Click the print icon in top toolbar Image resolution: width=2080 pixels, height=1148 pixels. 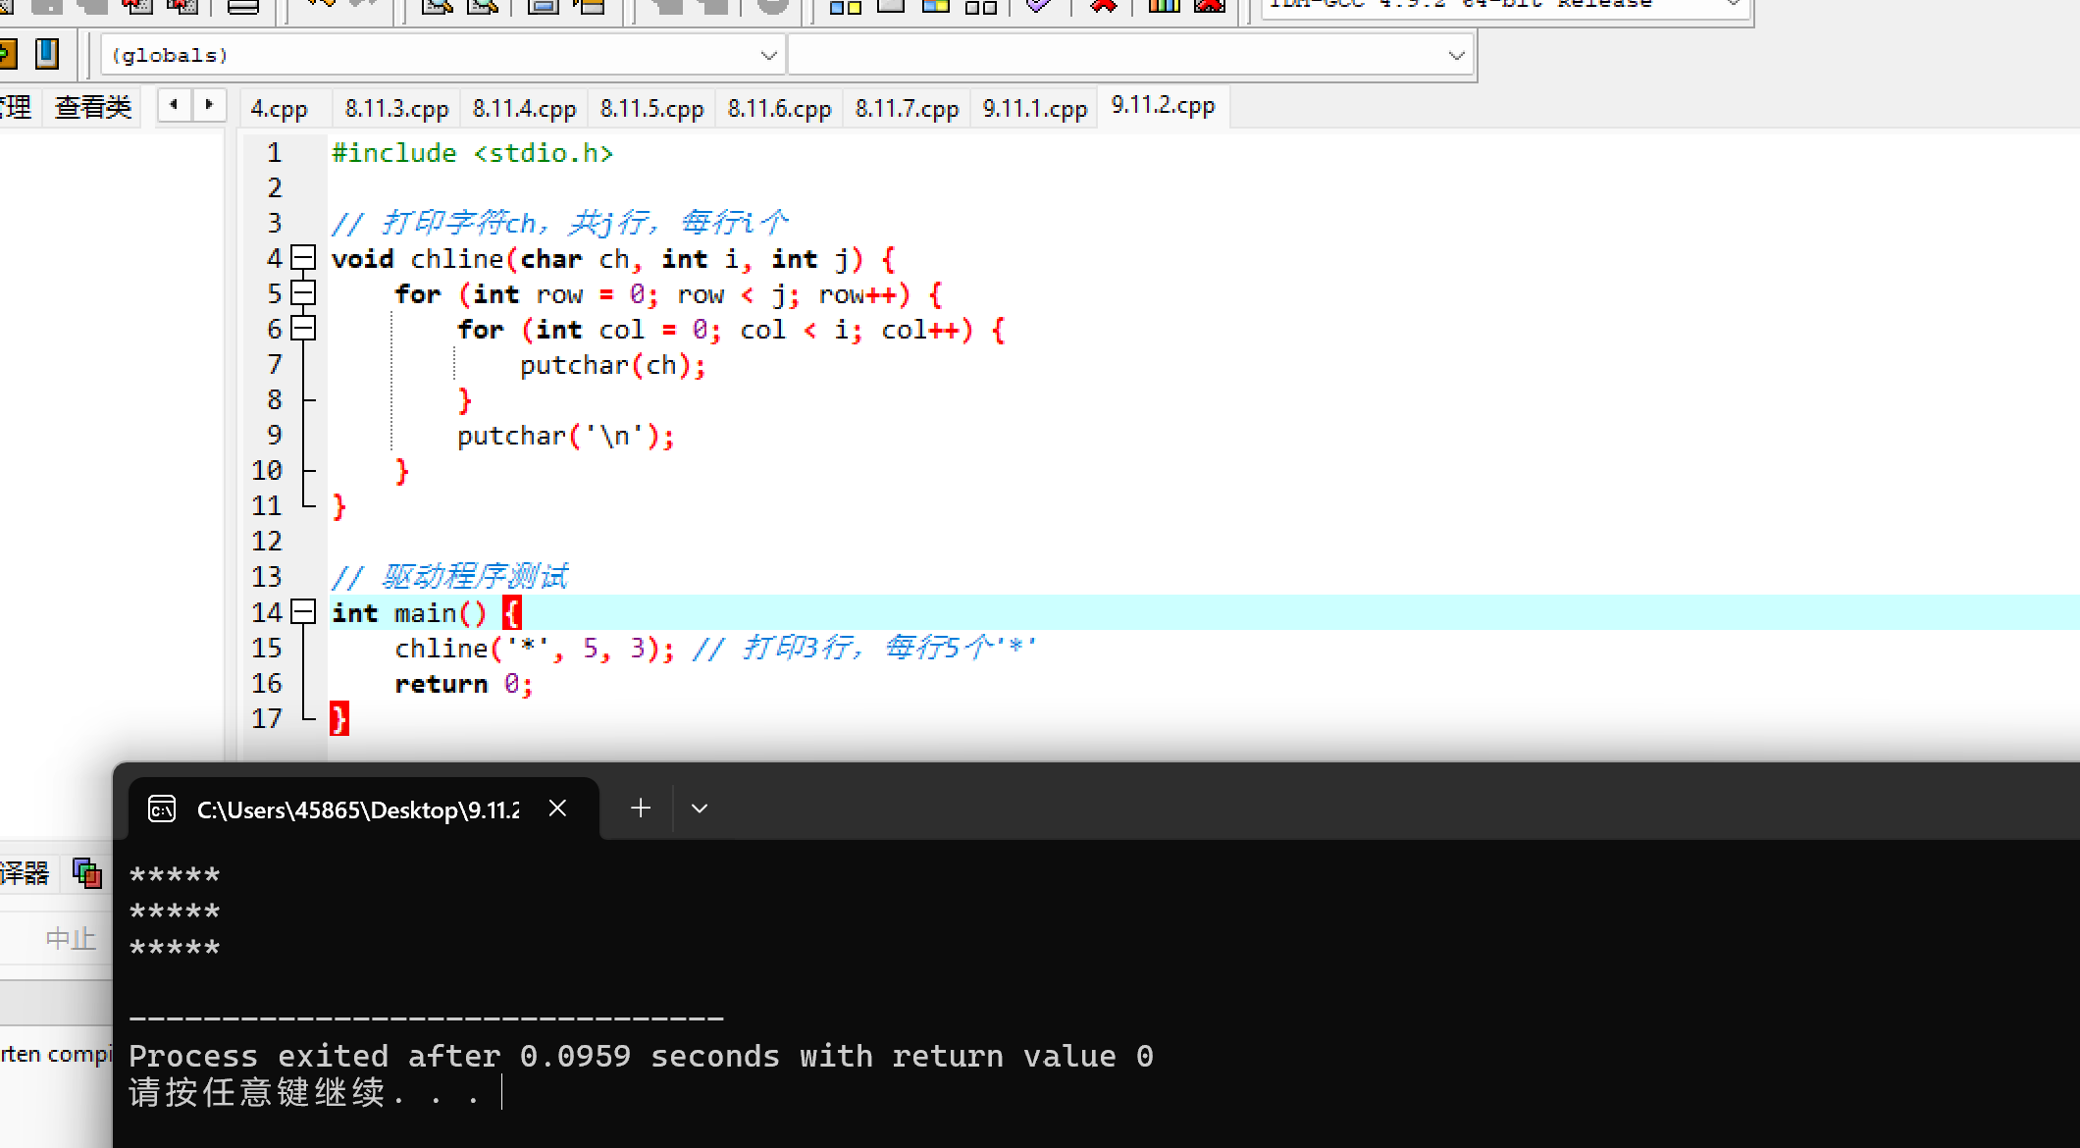[242, 7]
